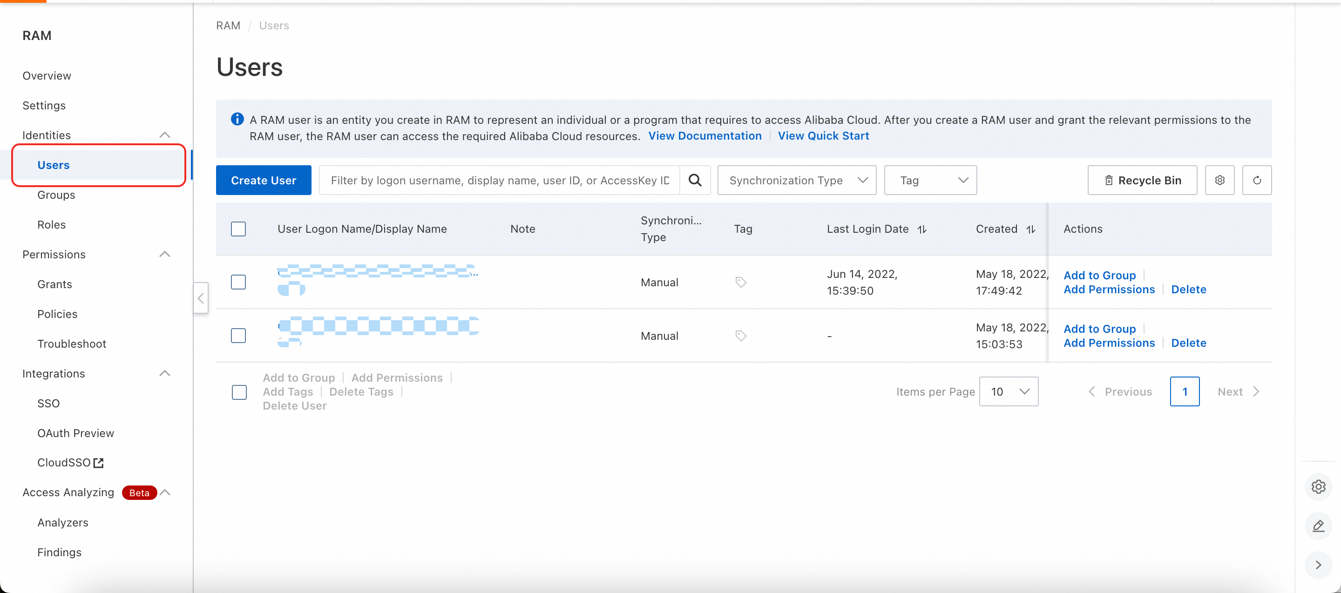Viewport: 1341px width, 593px height.
Task: Collapse the sidebar with the arrow handle
Action: click(201, 298)
